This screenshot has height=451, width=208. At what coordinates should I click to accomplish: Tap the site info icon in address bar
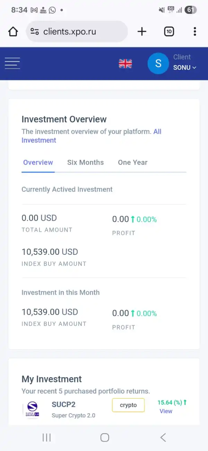(34, 32)
